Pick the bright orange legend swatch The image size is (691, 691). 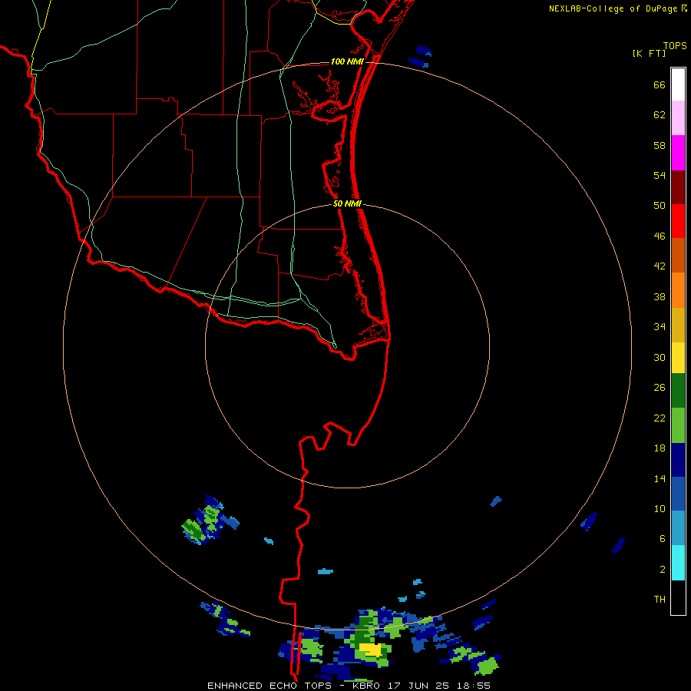(x=678, y=290)
